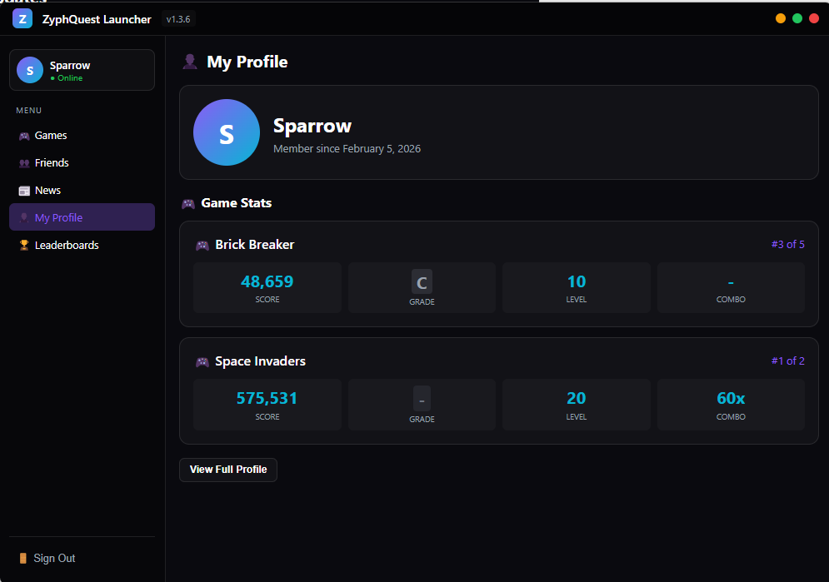The image size is (829, 582).
Task: Go to the Friends menu item
Action: coord(52,163)
